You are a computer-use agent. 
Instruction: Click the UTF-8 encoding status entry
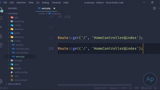point(124,88)
